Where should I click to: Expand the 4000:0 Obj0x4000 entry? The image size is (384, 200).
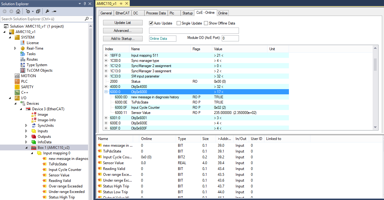point(106,87)
